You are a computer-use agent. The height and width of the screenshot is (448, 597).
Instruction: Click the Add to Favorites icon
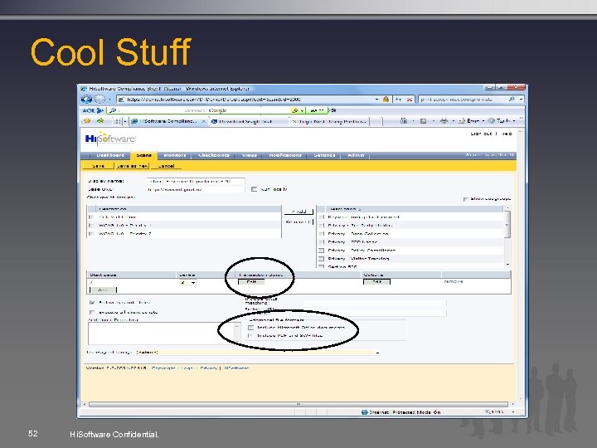[100, 121]
